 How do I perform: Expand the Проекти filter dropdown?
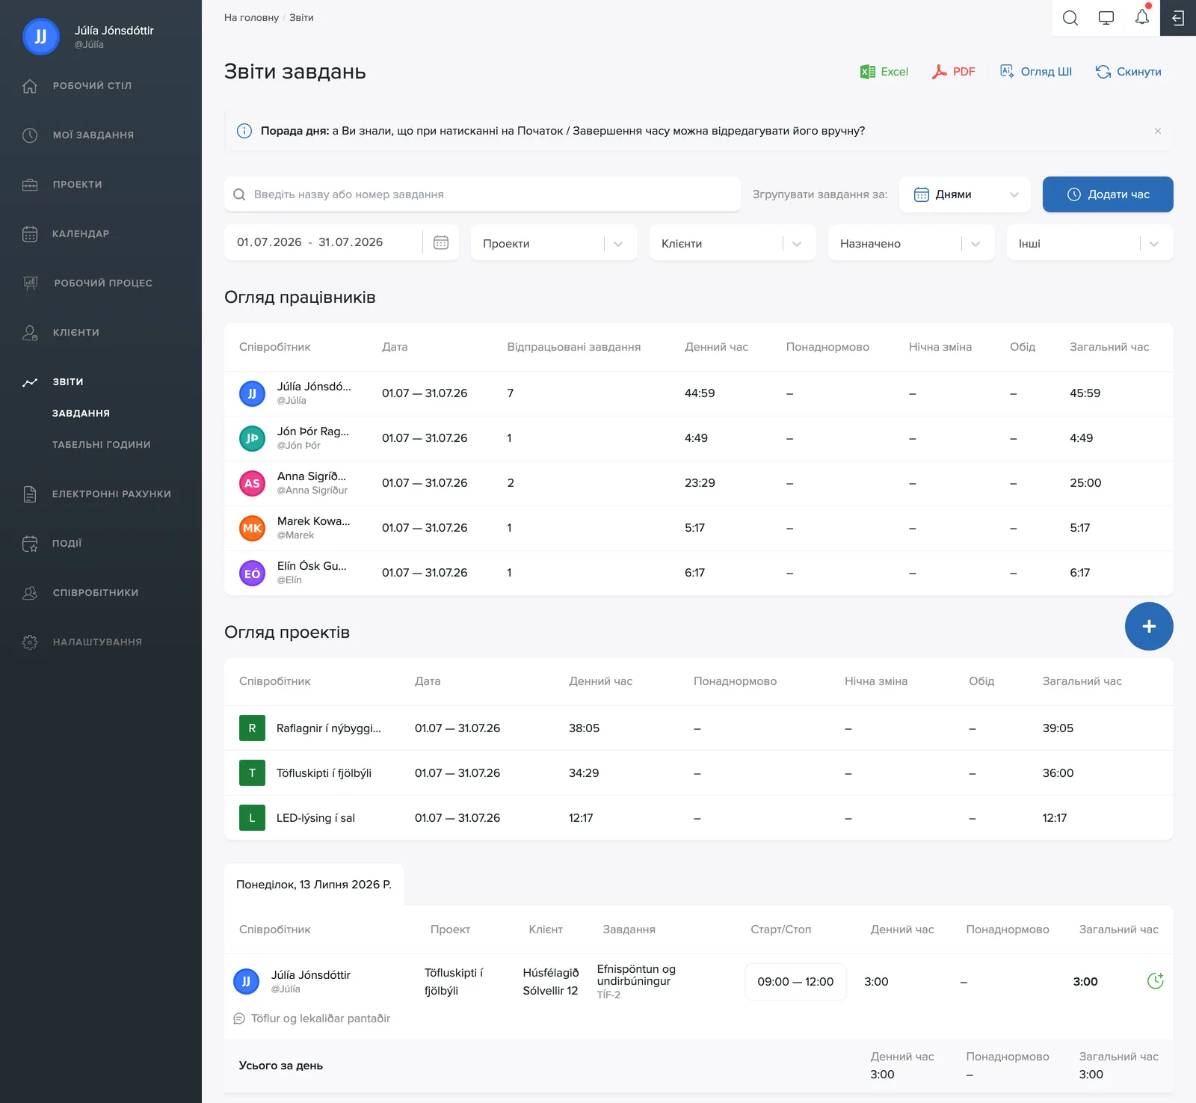click(x=554, y=243)
